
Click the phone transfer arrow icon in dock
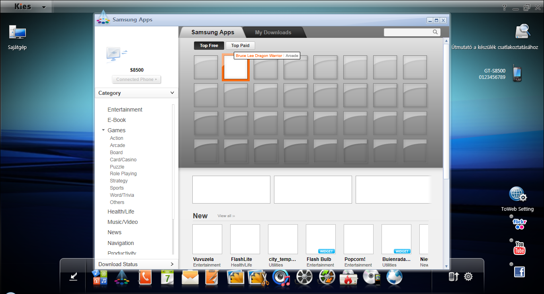click(454, 276)
